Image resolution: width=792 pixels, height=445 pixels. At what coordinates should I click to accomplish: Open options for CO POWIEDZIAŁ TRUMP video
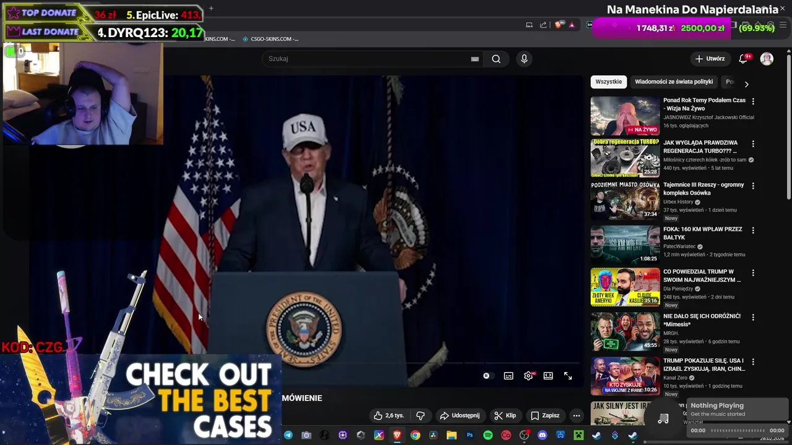tap(753, 273)
